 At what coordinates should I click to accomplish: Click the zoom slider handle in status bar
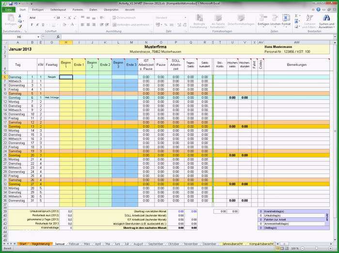pyautogui.click(x=316, y=249)
